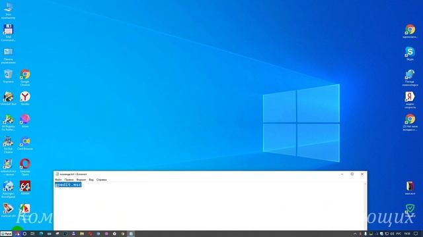
Task: Click Notepad vertical scrollbar
Action: [365, 206]
